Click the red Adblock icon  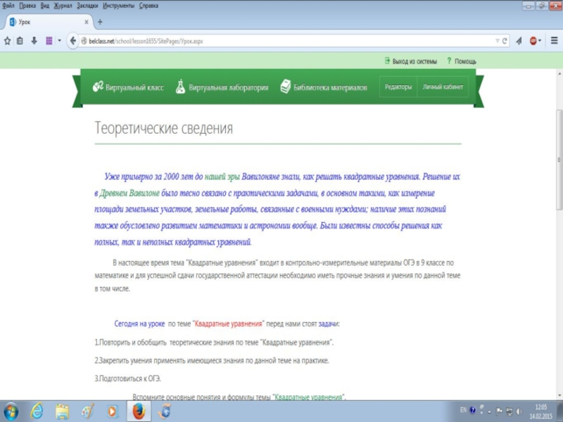[x=533, y=41]
